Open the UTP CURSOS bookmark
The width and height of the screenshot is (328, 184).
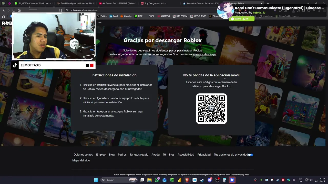[198, 16]
